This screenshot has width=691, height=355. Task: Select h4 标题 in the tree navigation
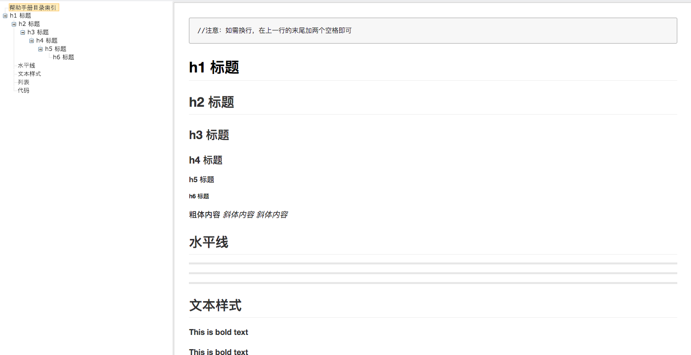46,40
